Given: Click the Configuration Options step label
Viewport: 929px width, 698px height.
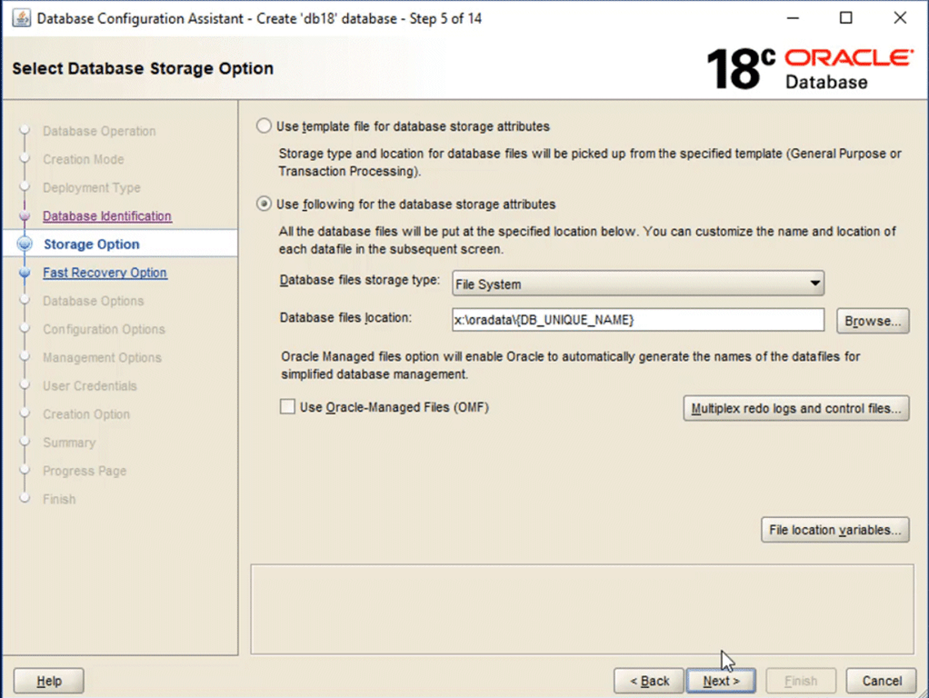Looking at the screenshot, I should point(104,329).
